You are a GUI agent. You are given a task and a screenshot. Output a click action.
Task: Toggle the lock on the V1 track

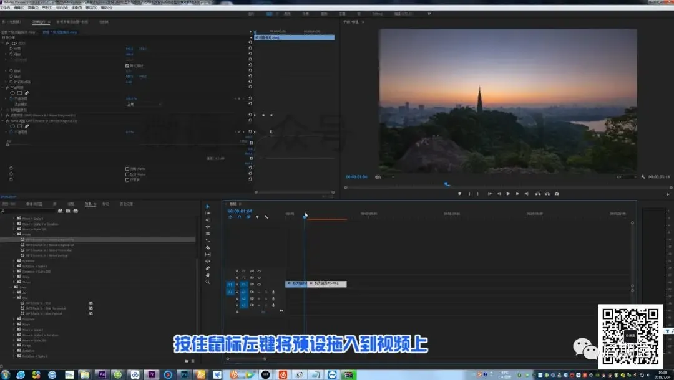pos(237,284)
